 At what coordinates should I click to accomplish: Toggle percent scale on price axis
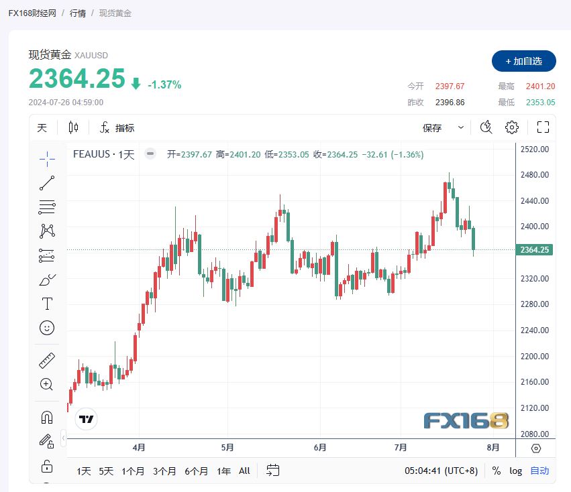click(x=496, y=471)
